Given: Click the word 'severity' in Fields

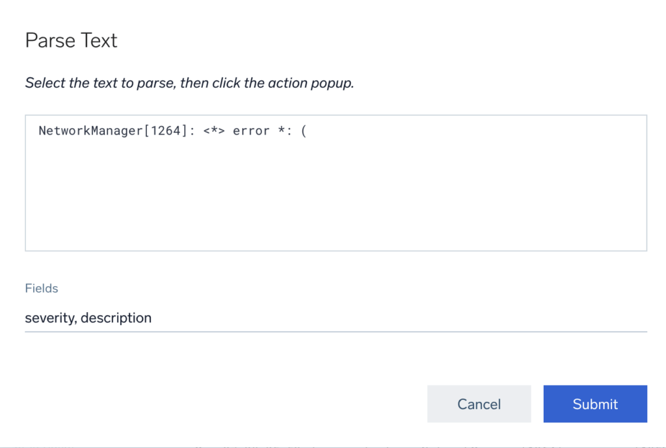Looking at the screenshot, I should (50, 318).
